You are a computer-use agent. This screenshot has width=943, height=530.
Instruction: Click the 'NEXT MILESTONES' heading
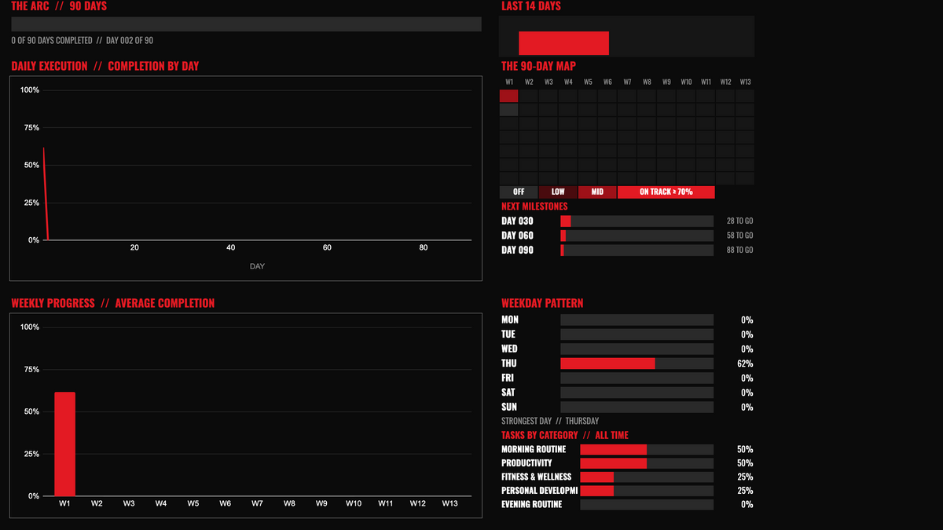[534, 207]
